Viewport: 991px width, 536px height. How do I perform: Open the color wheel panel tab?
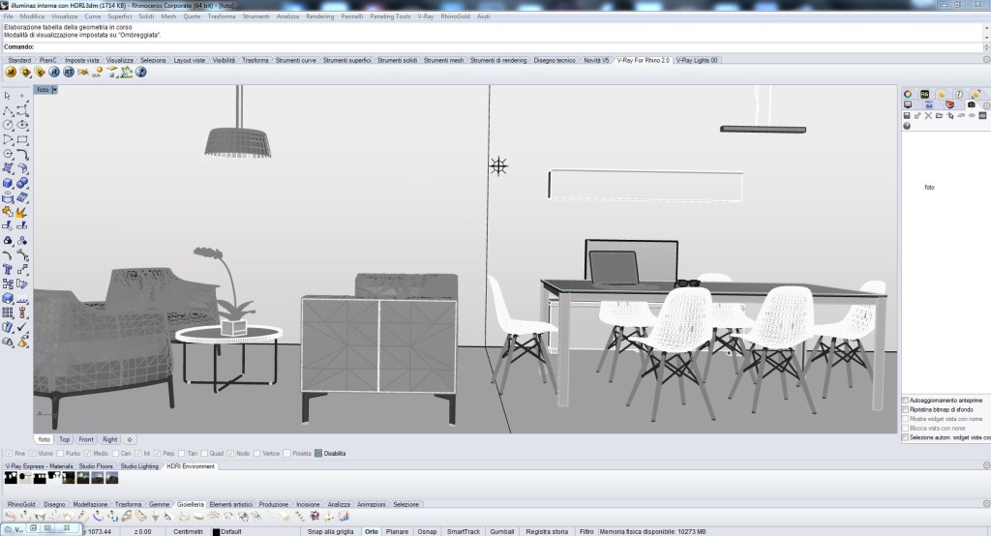(907, 94)
